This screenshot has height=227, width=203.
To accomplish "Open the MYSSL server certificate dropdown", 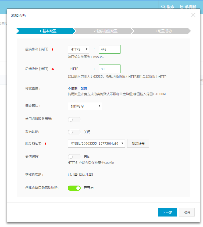I will coord(96,143).
